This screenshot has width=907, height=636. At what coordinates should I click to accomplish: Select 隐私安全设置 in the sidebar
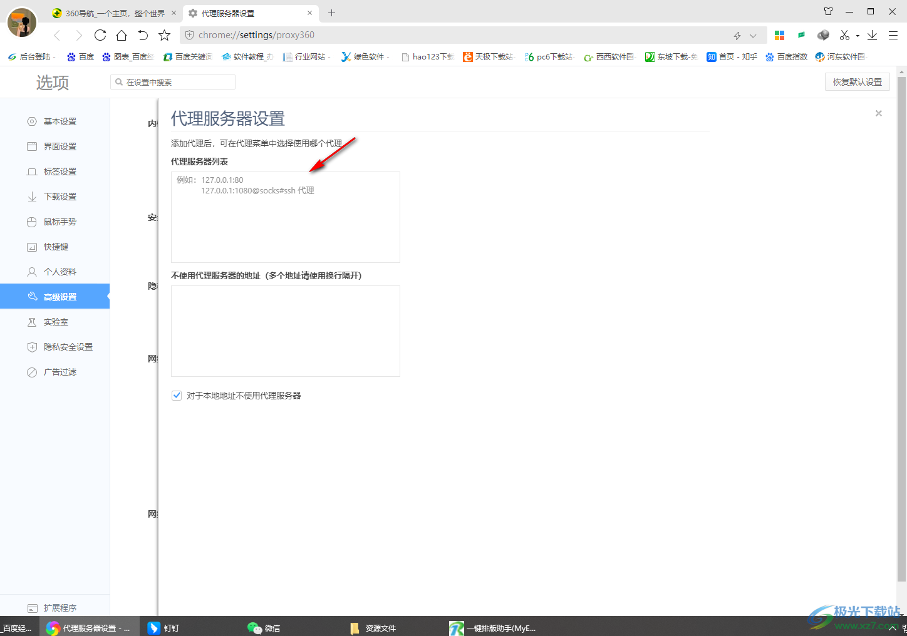[x=54, y=347]
